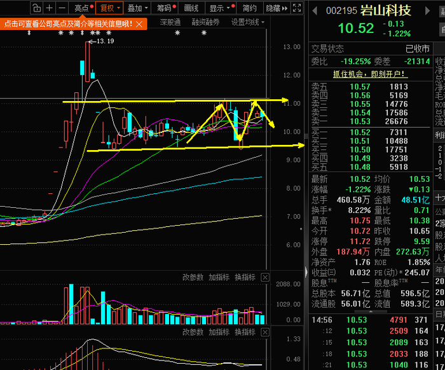Go to the previous stock with the left arrow
The image size is (445, 370).
(x=314, y=11)
